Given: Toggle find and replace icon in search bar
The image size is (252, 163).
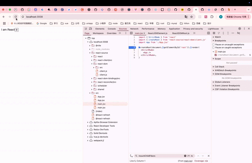Looking at the screenshot, I should point(131,156).
